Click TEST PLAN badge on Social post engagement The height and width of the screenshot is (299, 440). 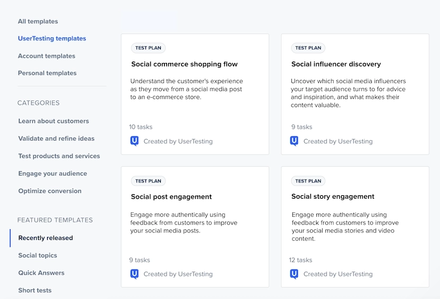[148, 181]
